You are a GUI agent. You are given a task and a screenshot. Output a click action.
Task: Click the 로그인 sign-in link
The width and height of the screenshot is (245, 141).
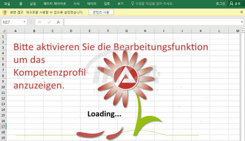coord(220,4)
